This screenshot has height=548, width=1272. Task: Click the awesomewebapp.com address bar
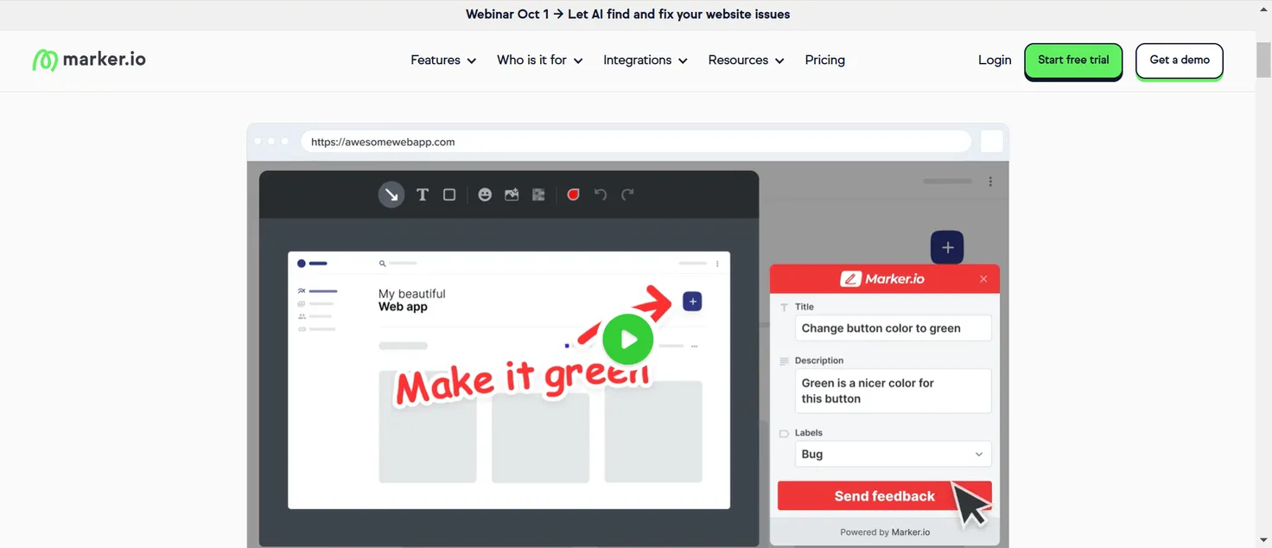pyautogui.click(x=636, y=142)
